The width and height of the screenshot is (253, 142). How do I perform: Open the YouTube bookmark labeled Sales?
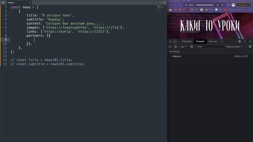(234, 9)
